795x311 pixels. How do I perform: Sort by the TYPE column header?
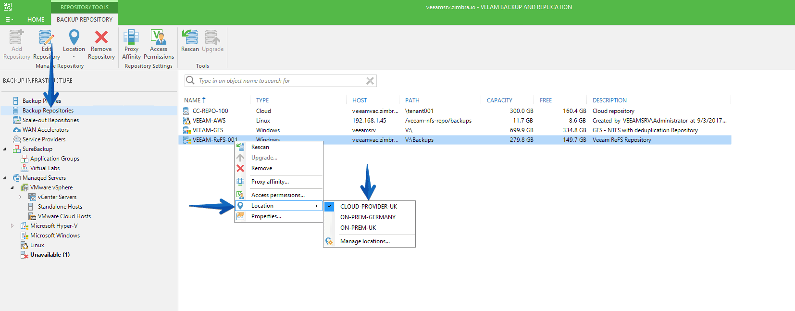(x=262, y=100)
